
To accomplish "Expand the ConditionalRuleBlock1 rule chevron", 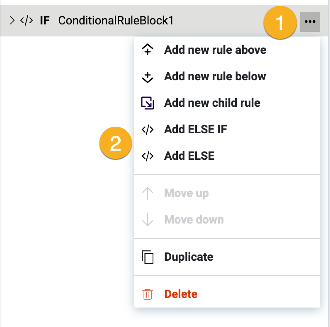I will pos(12,20).
